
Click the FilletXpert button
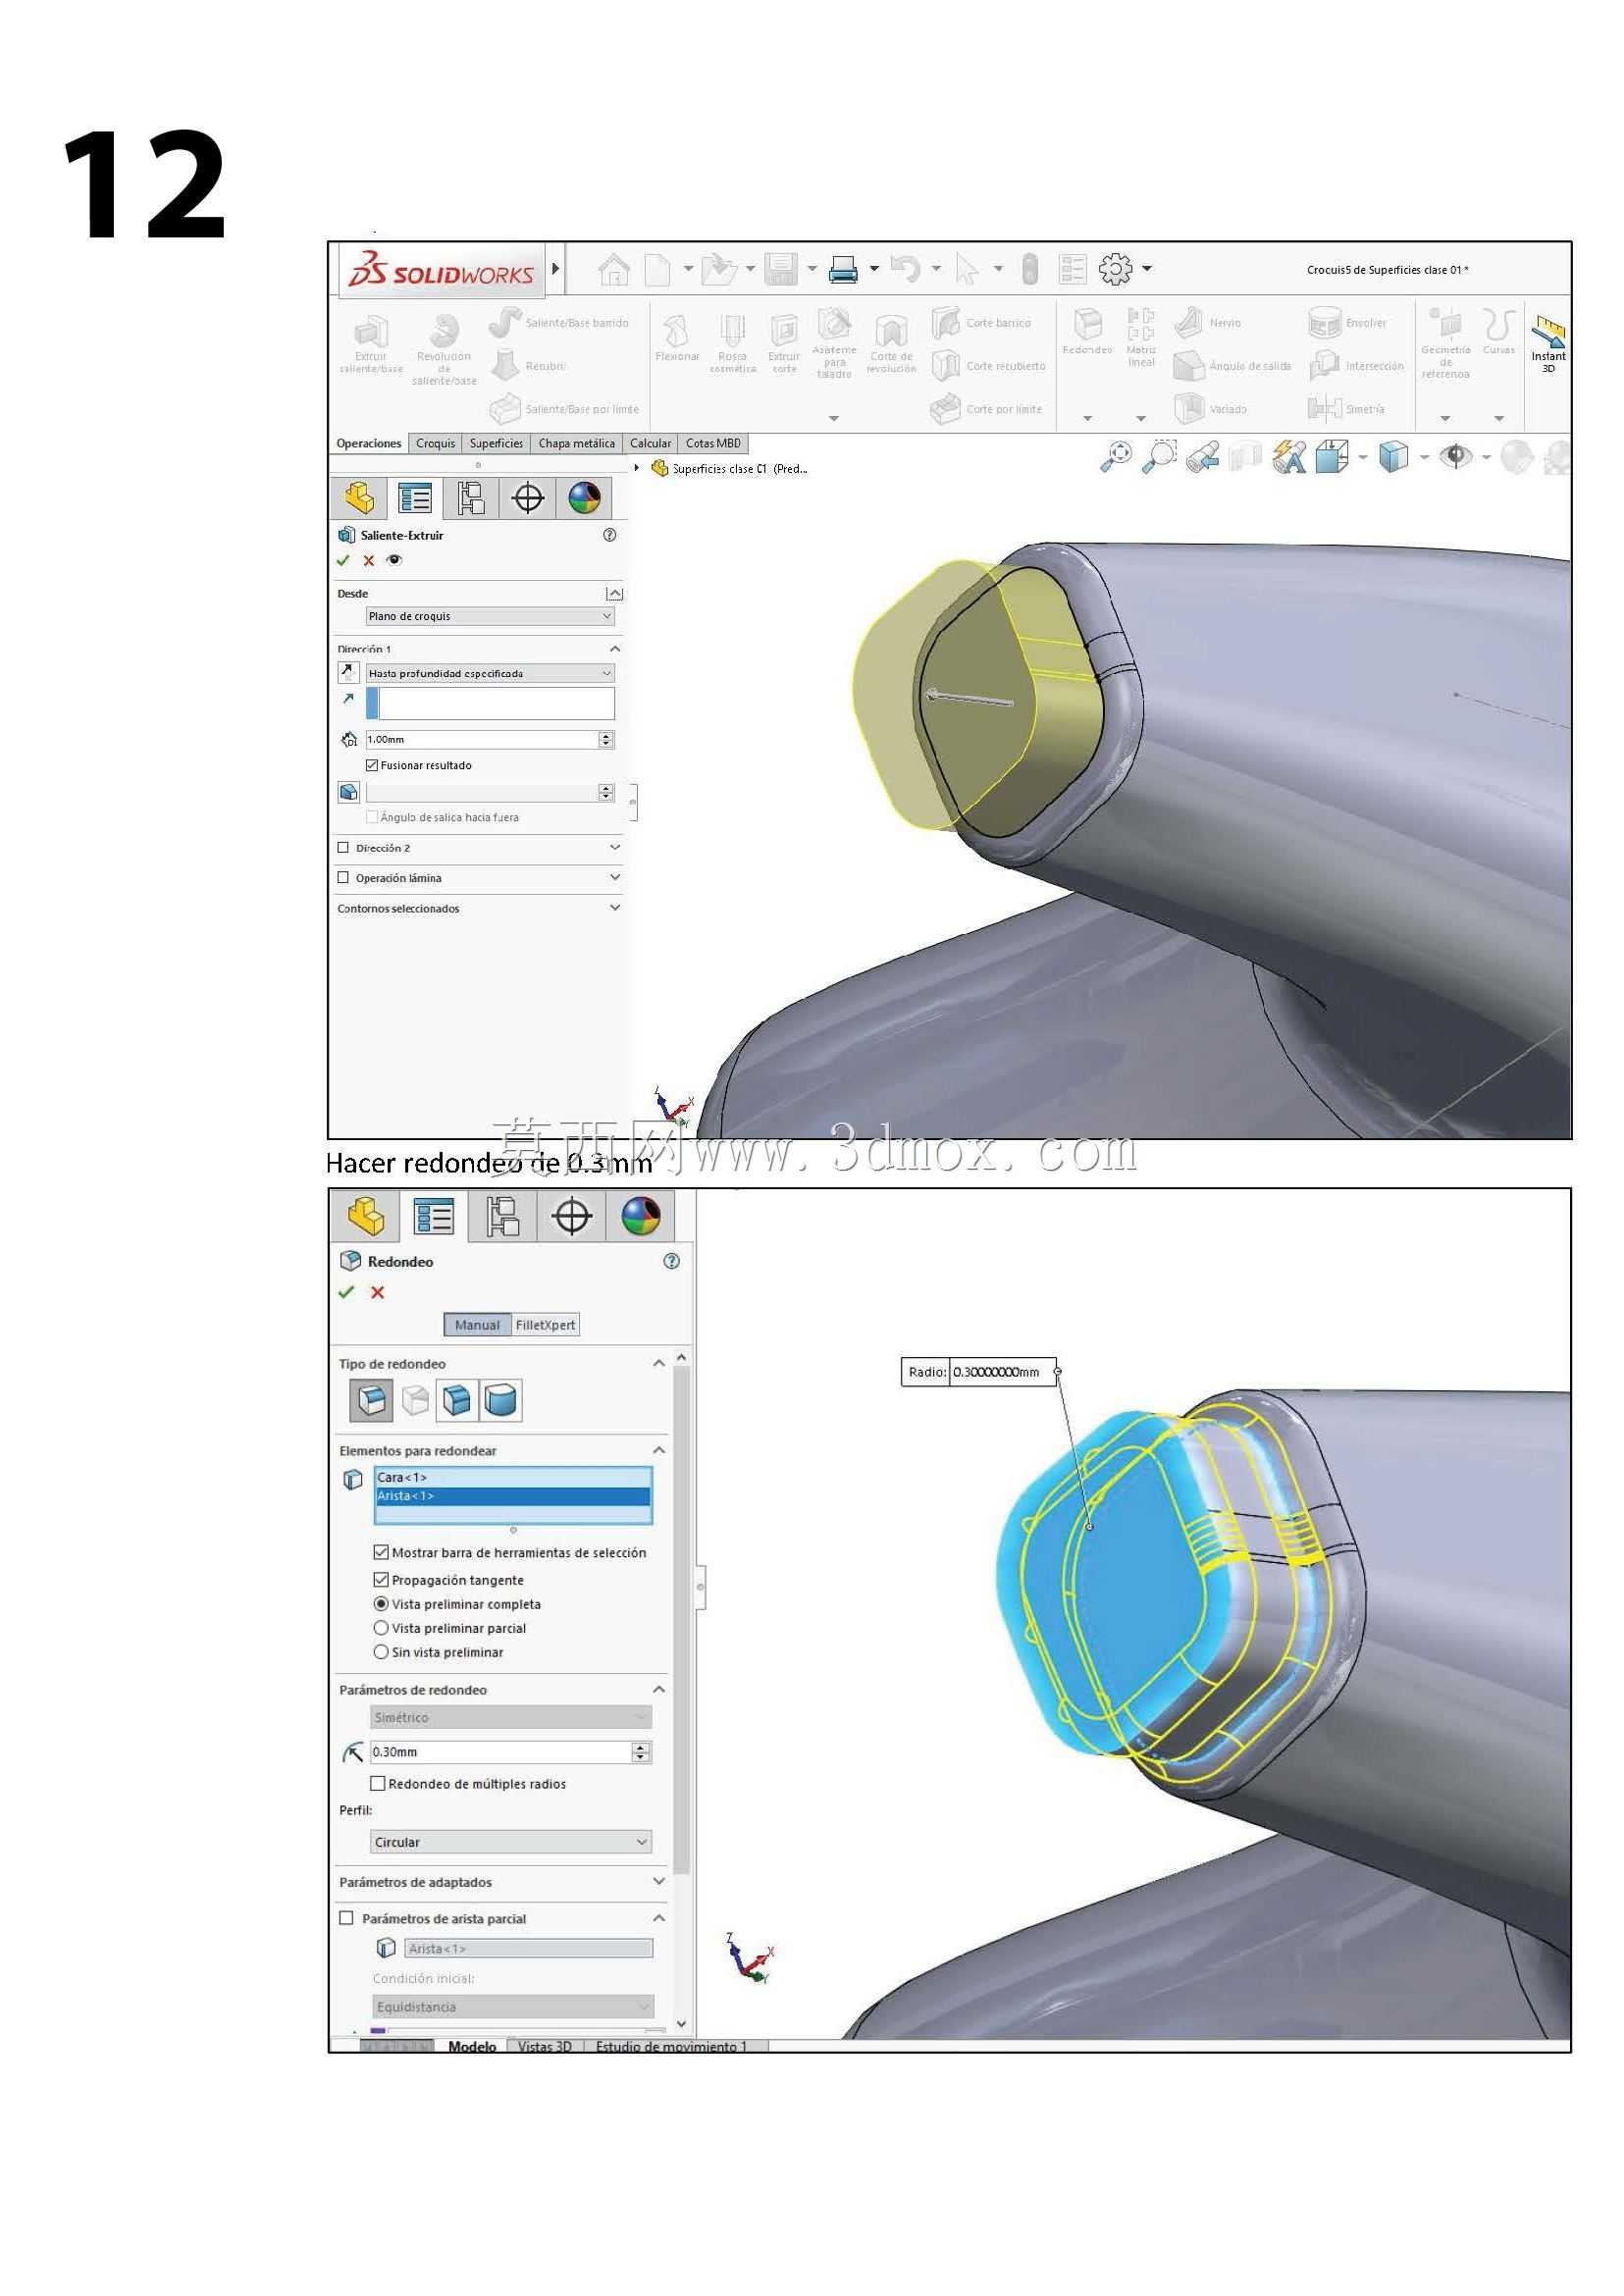545,1325
